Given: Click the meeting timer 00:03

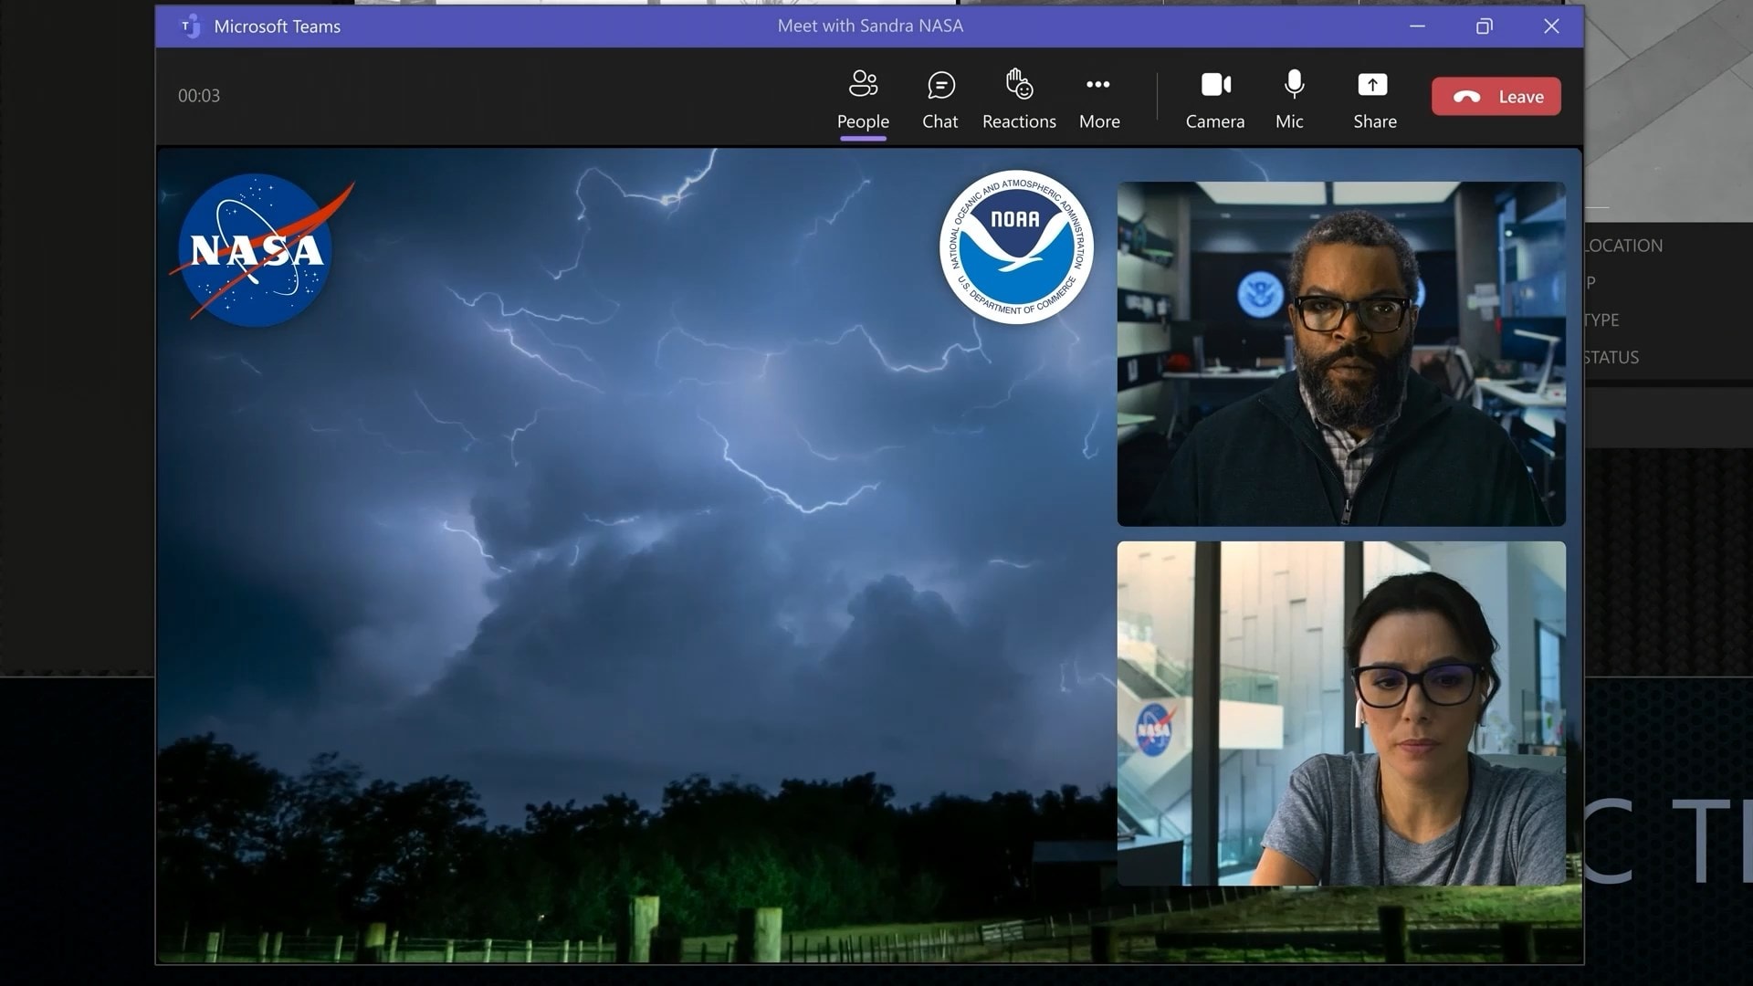Looking at the screenshot, I should click(199, 96).
